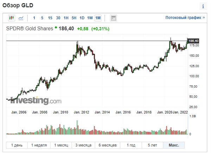
Task: Switch to candlestick chart type icon
Action: point(12,18)
